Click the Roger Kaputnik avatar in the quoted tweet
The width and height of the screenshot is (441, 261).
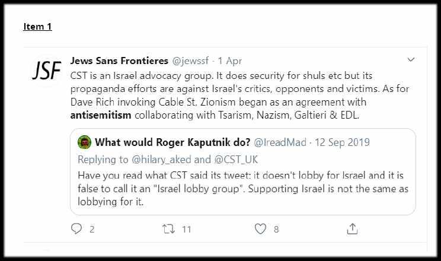pos(84,142)
